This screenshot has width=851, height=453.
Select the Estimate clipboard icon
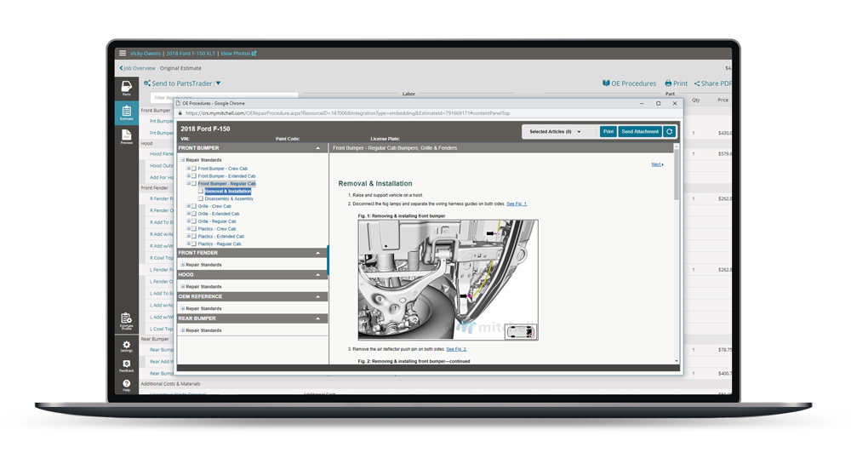point(126,113)
